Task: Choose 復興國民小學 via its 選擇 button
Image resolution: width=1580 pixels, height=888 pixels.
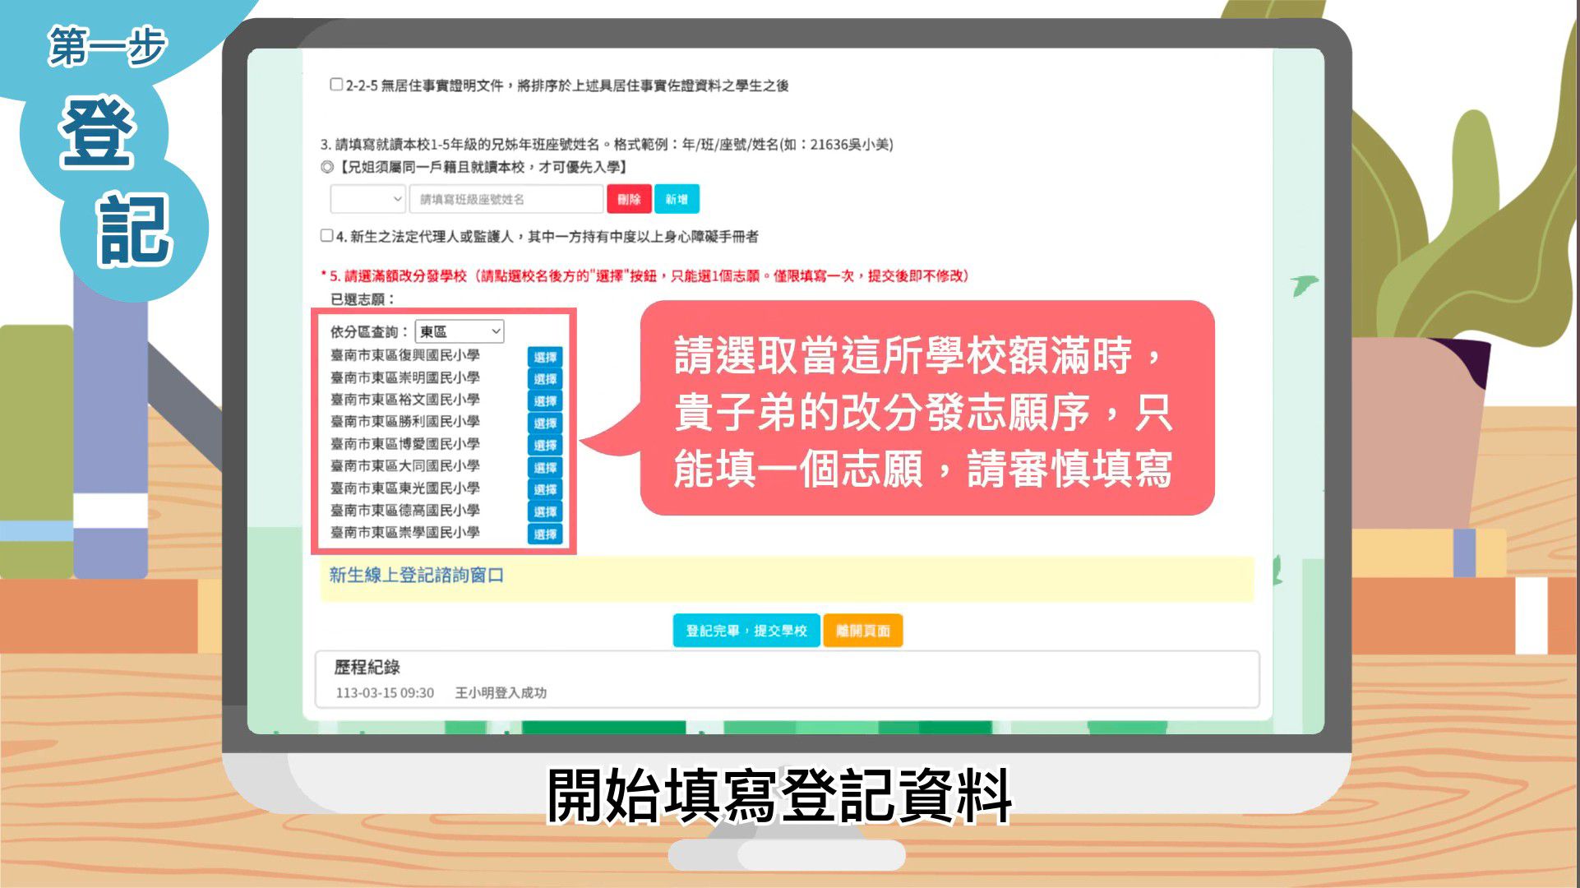Action: pos(545,357)
